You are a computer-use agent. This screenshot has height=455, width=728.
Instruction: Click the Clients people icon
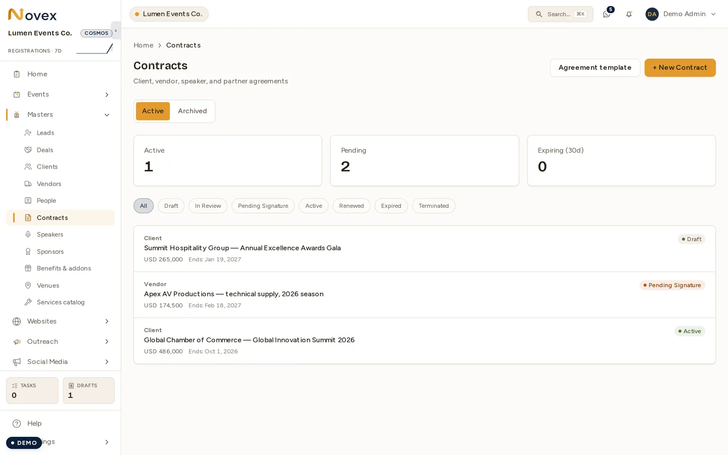pyautogui.click(x=28, y=167)
